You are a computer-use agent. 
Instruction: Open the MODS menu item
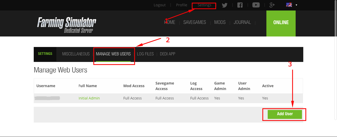tap(220, 22)
